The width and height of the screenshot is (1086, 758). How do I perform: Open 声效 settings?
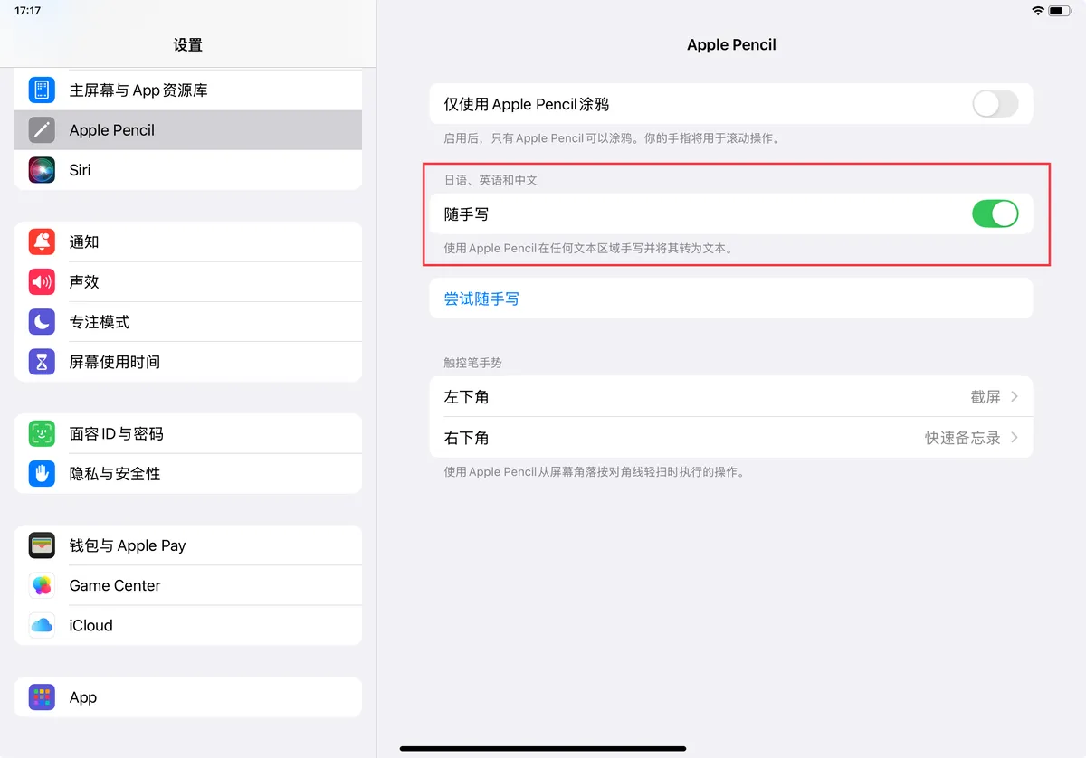pos(188,281)
